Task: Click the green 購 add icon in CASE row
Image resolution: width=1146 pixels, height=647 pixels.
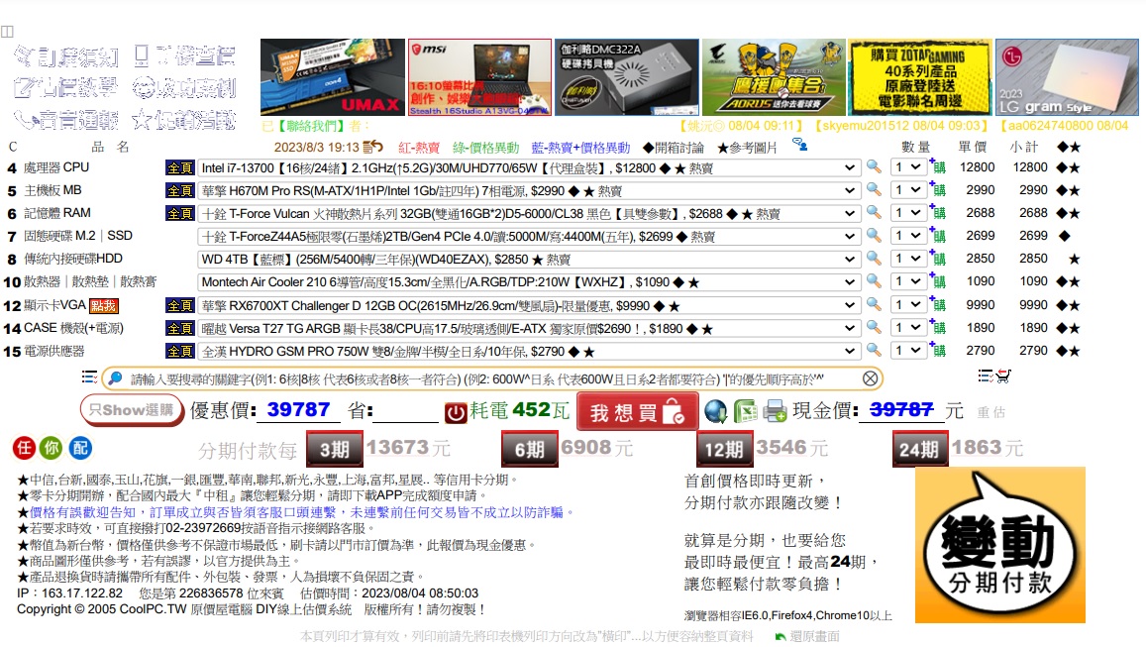Action: point(938,327)
